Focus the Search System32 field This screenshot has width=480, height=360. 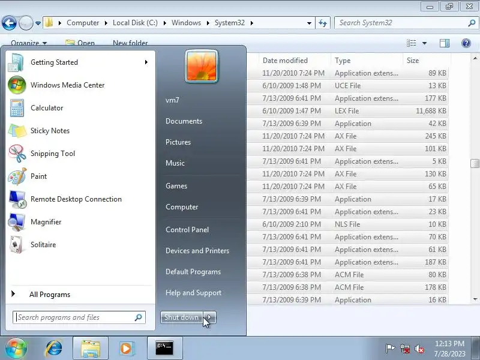406,23
